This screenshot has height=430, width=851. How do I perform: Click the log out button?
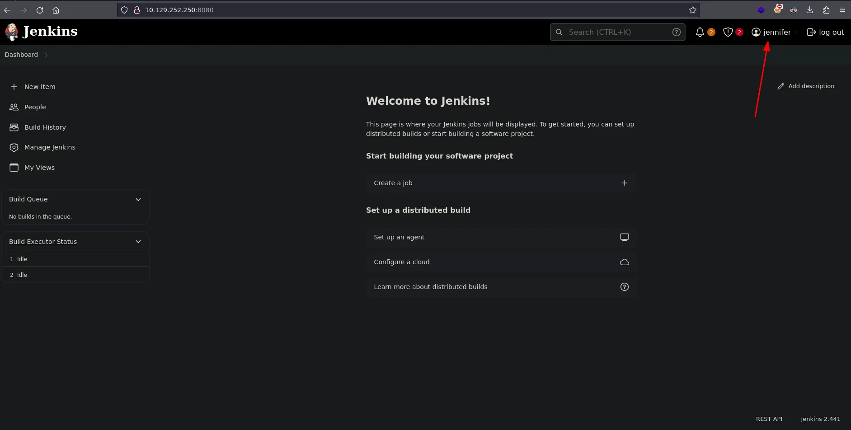(825, 32)
